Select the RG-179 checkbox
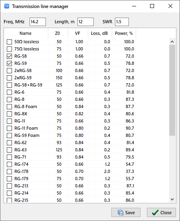This screenshot has width=180, height=221. pos(10,179)
